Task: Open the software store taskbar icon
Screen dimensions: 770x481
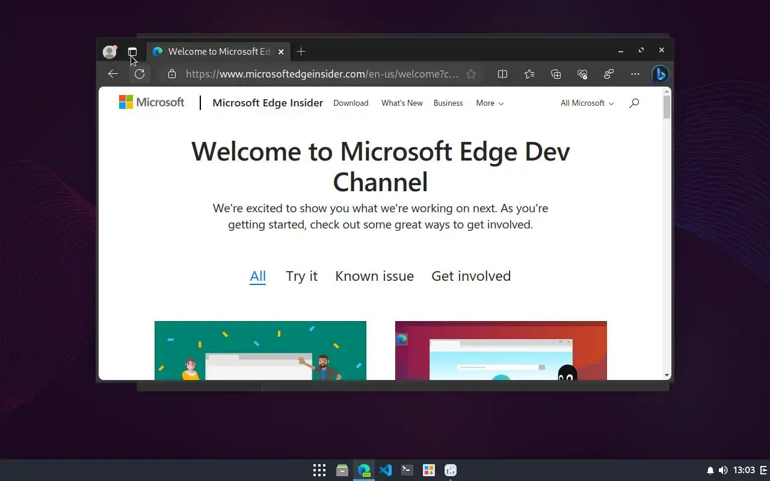Action: (x=429, y=470)
